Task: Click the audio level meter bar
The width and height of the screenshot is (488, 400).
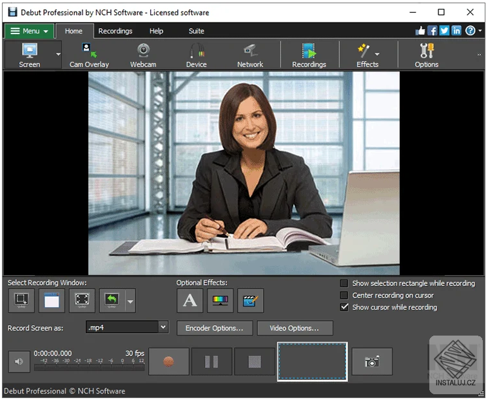Action: [90, 368]
